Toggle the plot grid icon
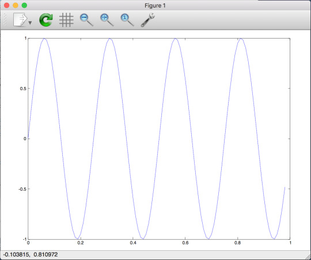Screen dimensions: 311x260 pyautogui.click(x=66, y=20)
